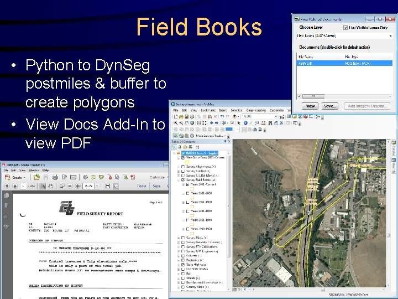Click the Measure ruler icon
398x299 pixels.
pos(264,123)
